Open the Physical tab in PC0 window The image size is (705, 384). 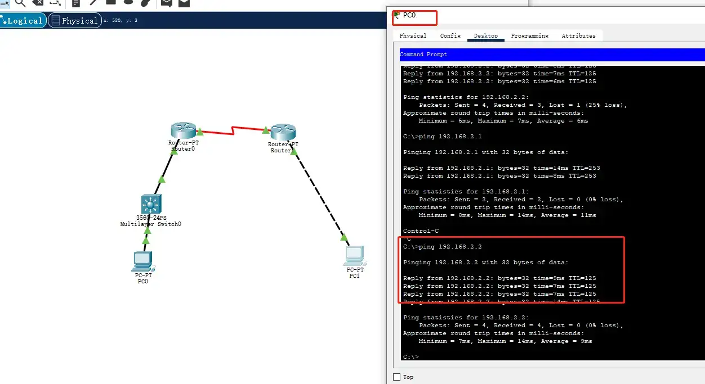(413, 35)
